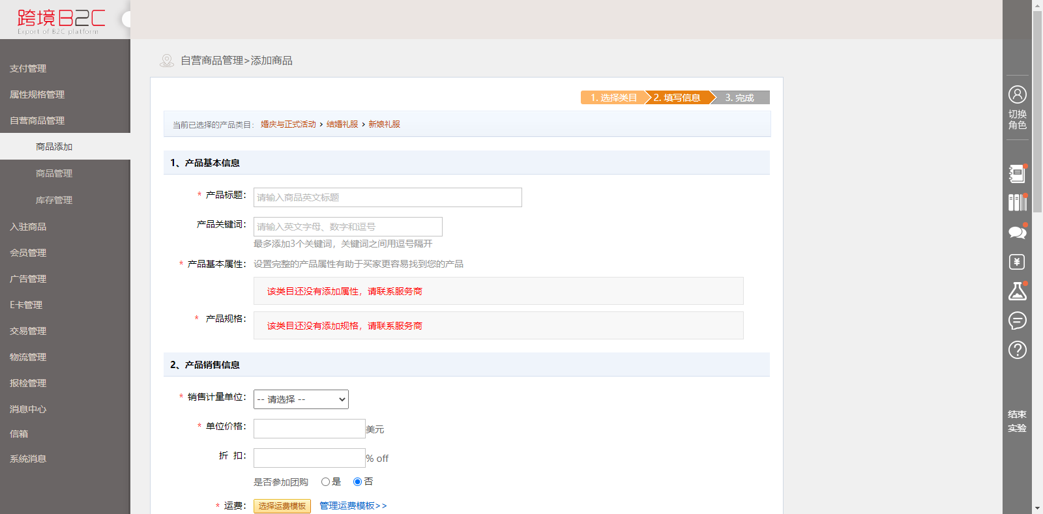Focus the 产品关键词 input field
Screen dimensions: 1043x514
point(348,227)
